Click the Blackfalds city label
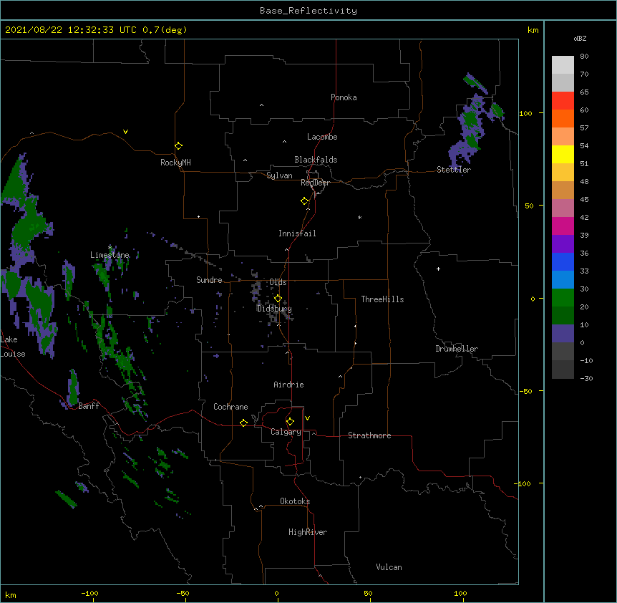Viewport: 617px width, 603px height. point(316,160)
